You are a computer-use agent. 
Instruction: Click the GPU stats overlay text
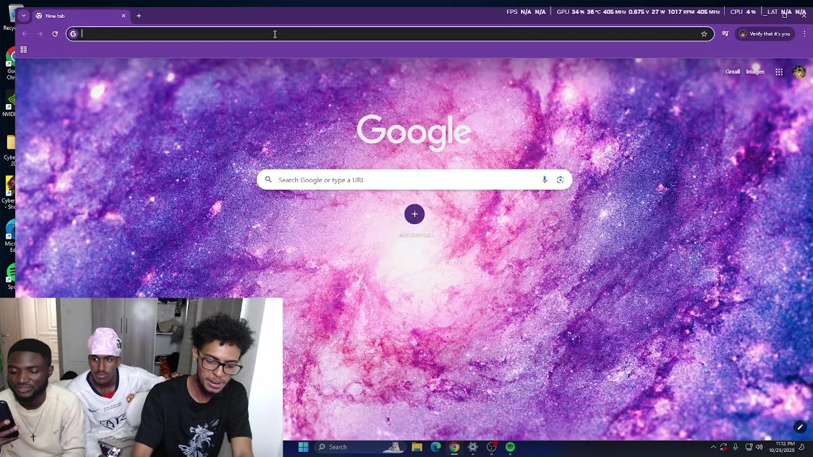[x=638, y=11]
